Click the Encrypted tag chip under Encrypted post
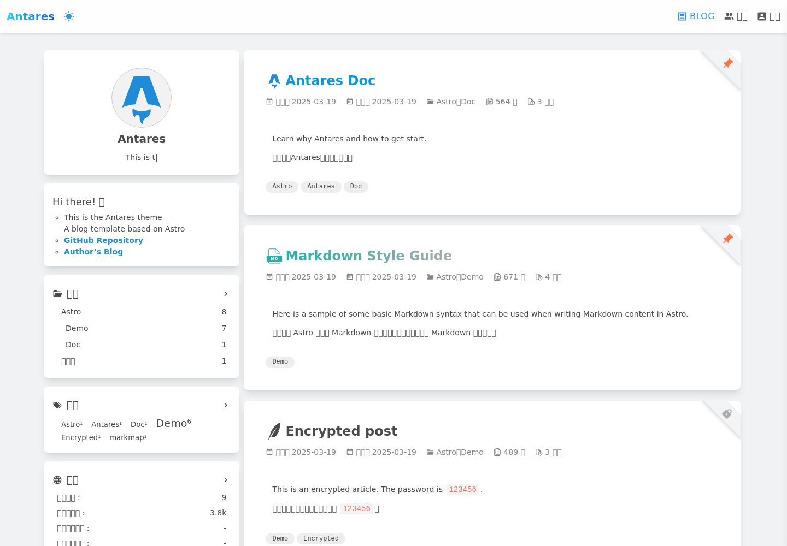The height and width of the screenshot is (546, 787). click(x=321, y=539)
